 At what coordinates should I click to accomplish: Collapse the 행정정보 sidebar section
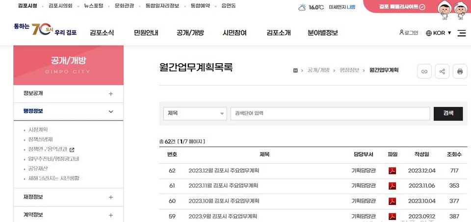[x=69, y=111]
